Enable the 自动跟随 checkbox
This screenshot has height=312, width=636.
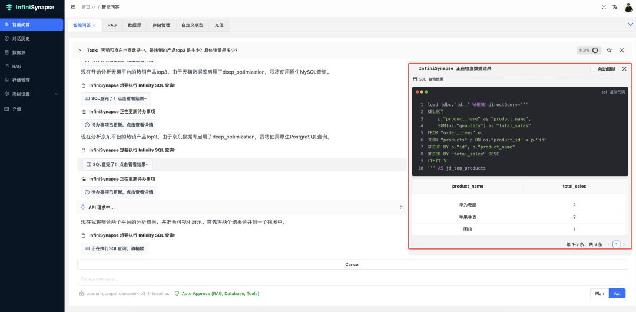click(592, 69)
